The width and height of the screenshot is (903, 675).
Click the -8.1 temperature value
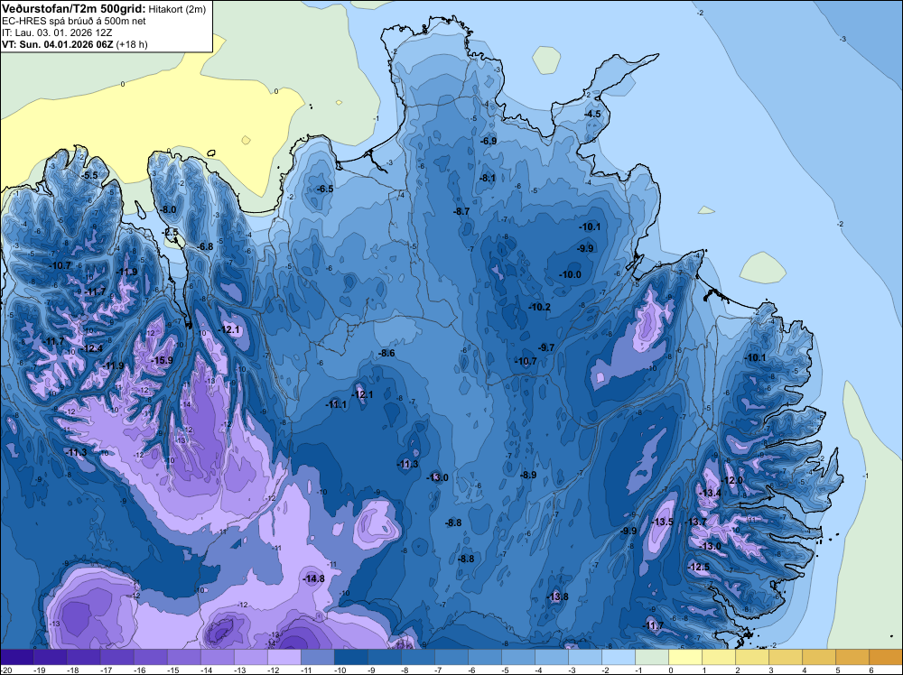tap(488, 178)
